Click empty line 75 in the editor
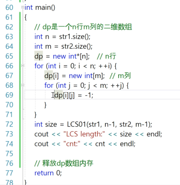 101,154
